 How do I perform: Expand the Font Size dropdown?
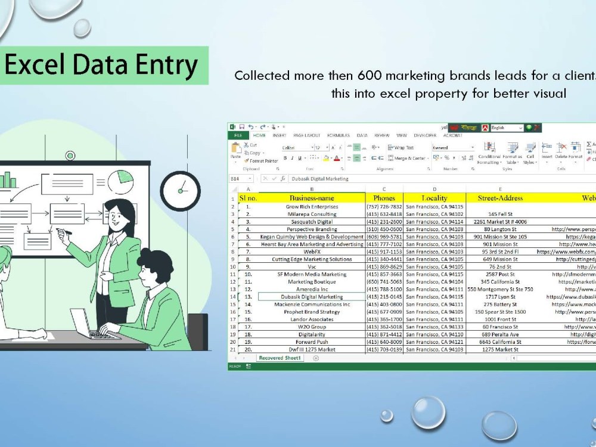[327, 147]
